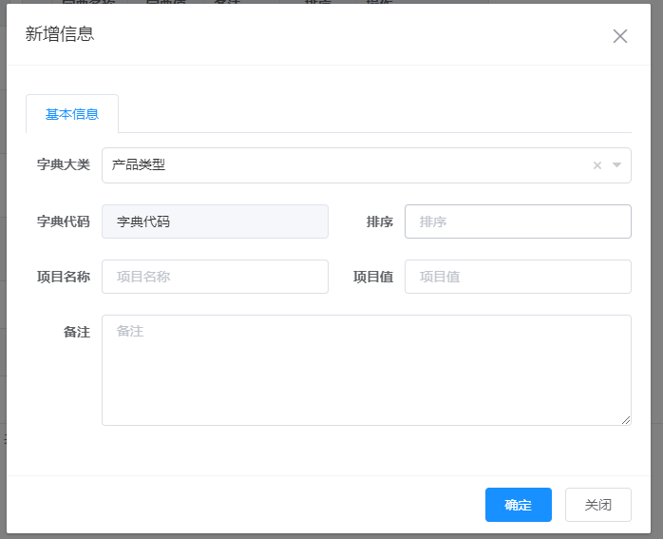Grab the 备注 textarea resize handle
This screenshot has height=539, width=663.
[x=626, y=420]
